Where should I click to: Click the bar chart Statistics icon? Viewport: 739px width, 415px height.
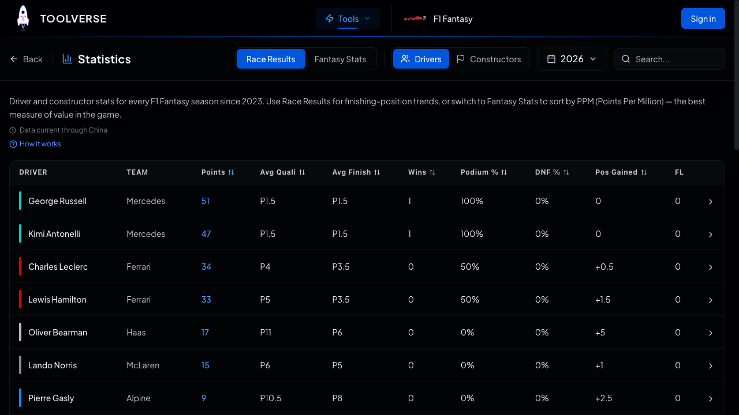pos(68,59)
